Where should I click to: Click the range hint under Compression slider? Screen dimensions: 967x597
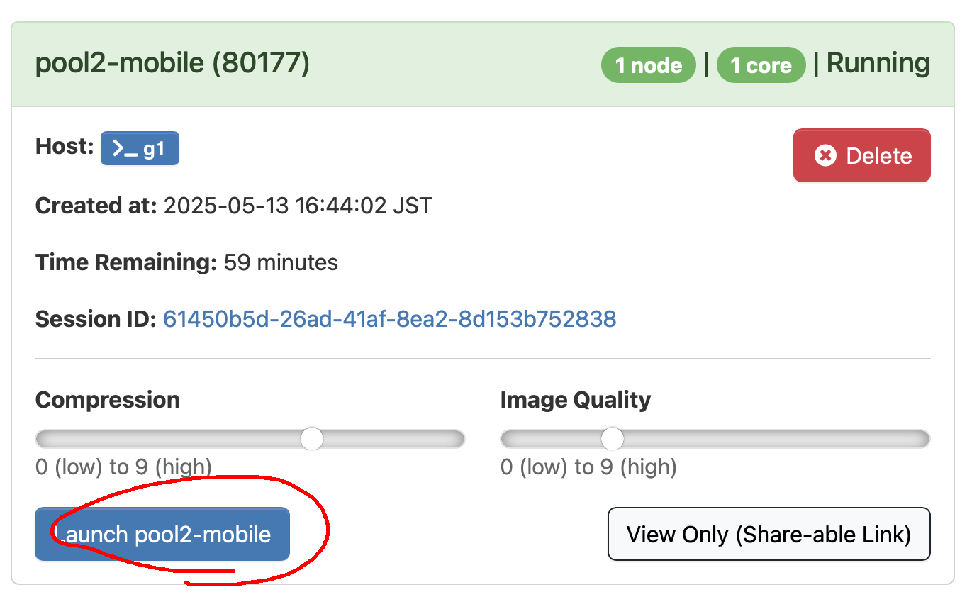tap(124, 467)
